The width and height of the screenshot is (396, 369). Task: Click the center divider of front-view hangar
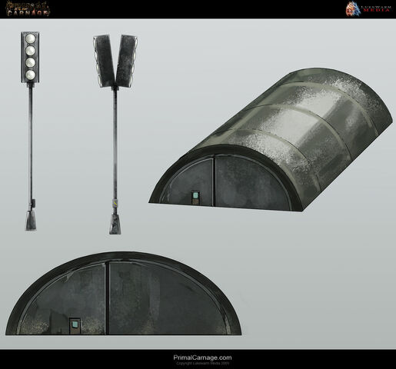click(108, 298)
